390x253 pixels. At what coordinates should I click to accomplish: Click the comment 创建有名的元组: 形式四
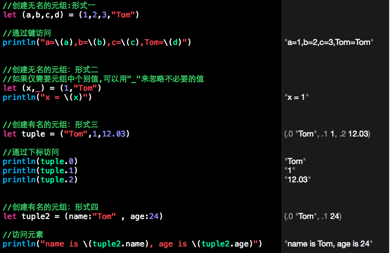51,207
